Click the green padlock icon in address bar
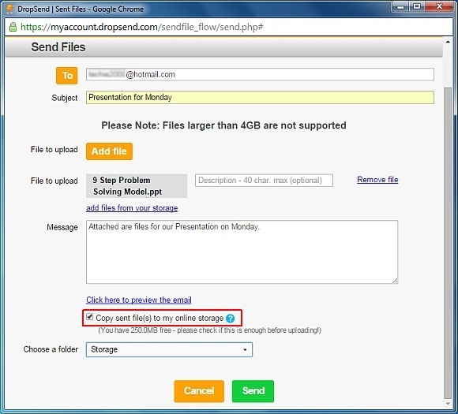This screenshot has height=414, width=458. click(x=13, y=27)
